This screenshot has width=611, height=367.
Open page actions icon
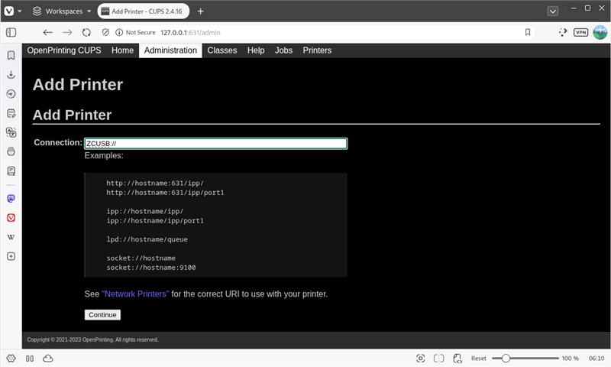(x=457, y=359)
